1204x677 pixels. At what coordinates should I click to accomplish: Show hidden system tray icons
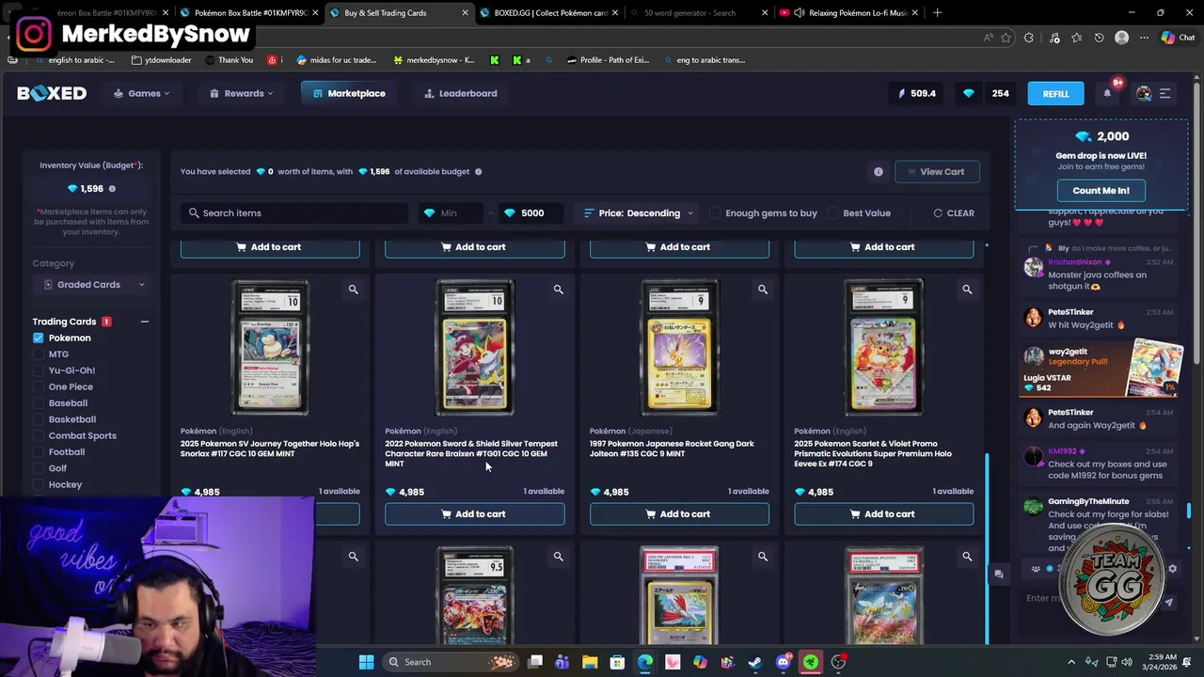tap(1071, 662)
